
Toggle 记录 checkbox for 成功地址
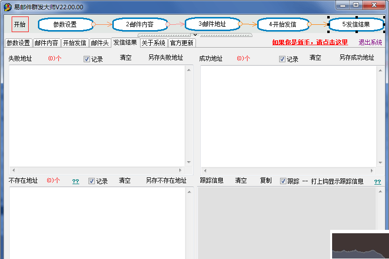pos(283,59)
